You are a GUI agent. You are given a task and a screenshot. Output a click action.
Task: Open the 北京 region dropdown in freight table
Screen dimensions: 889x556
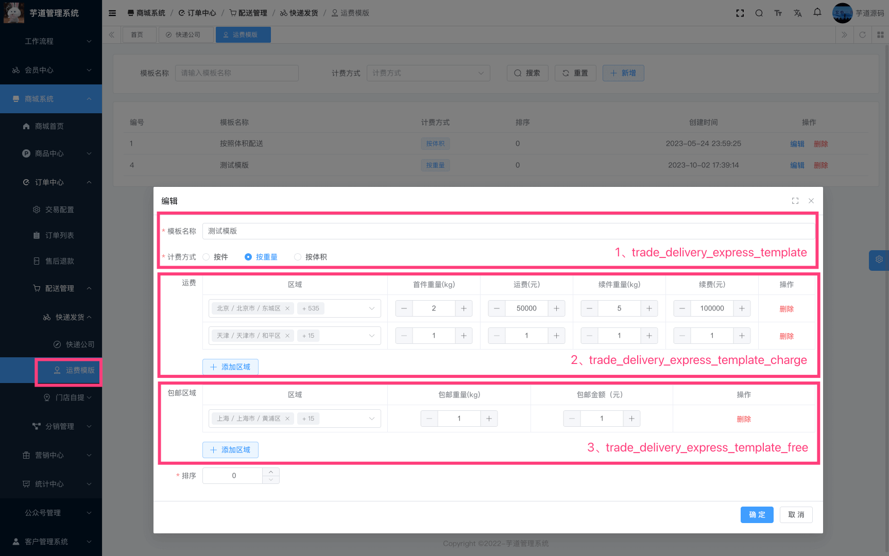371,308
